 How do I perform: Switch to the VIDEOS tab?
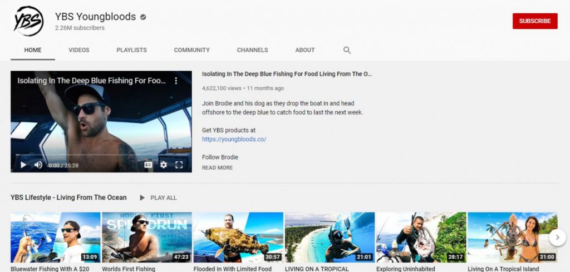79,50
